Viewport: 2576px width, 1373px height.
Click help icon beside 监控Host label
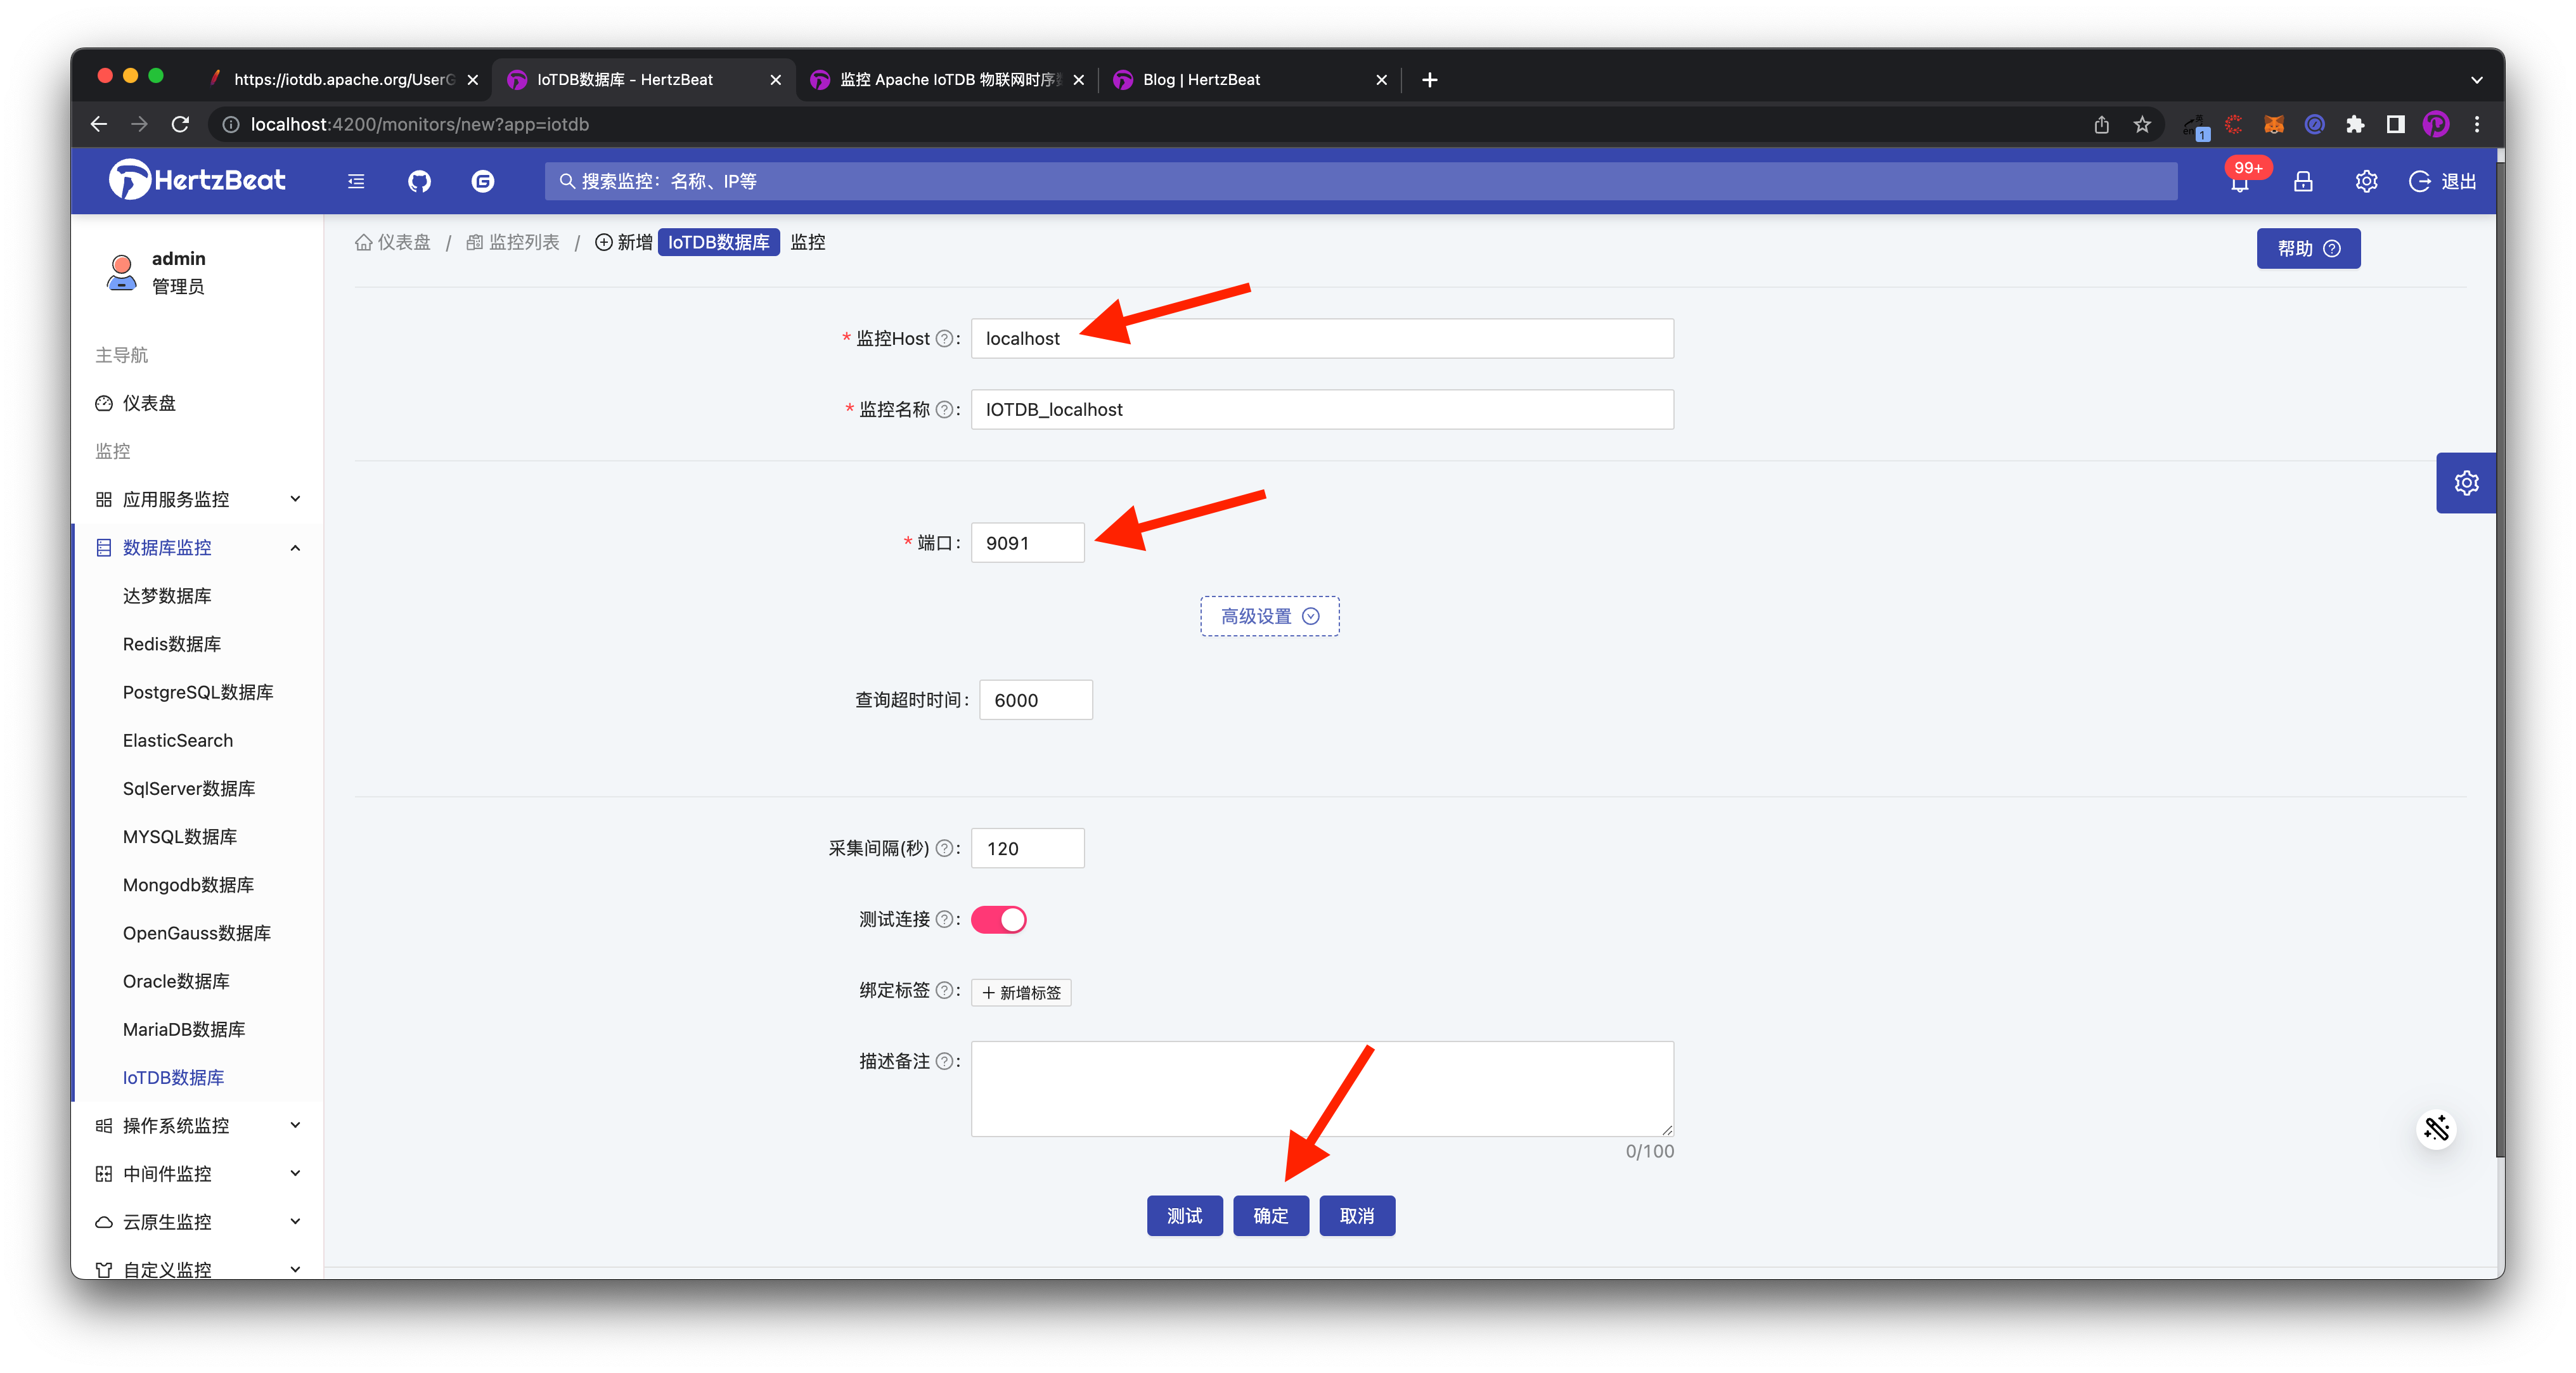(x=943, y=339)
